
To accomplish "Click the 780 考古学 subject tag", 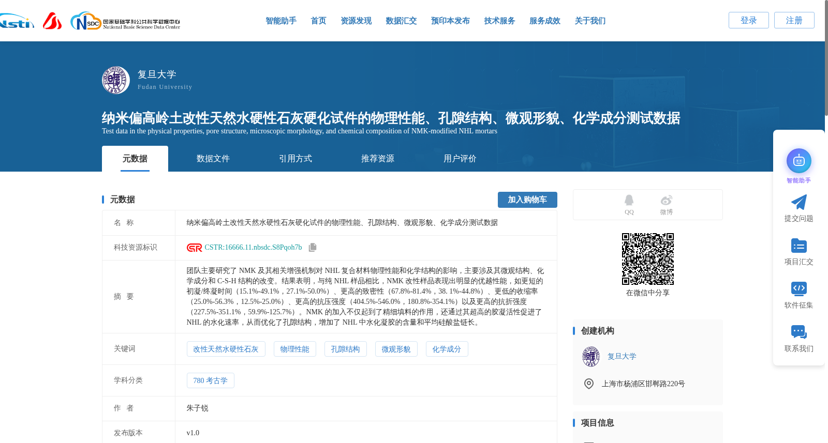I will pos(210,380).
